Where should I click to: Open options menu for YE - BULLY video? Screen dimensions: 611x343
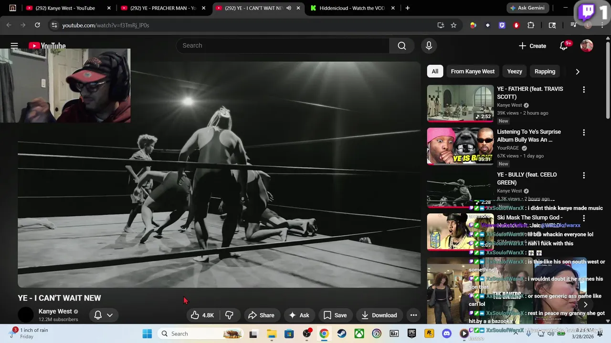[583, 175]
